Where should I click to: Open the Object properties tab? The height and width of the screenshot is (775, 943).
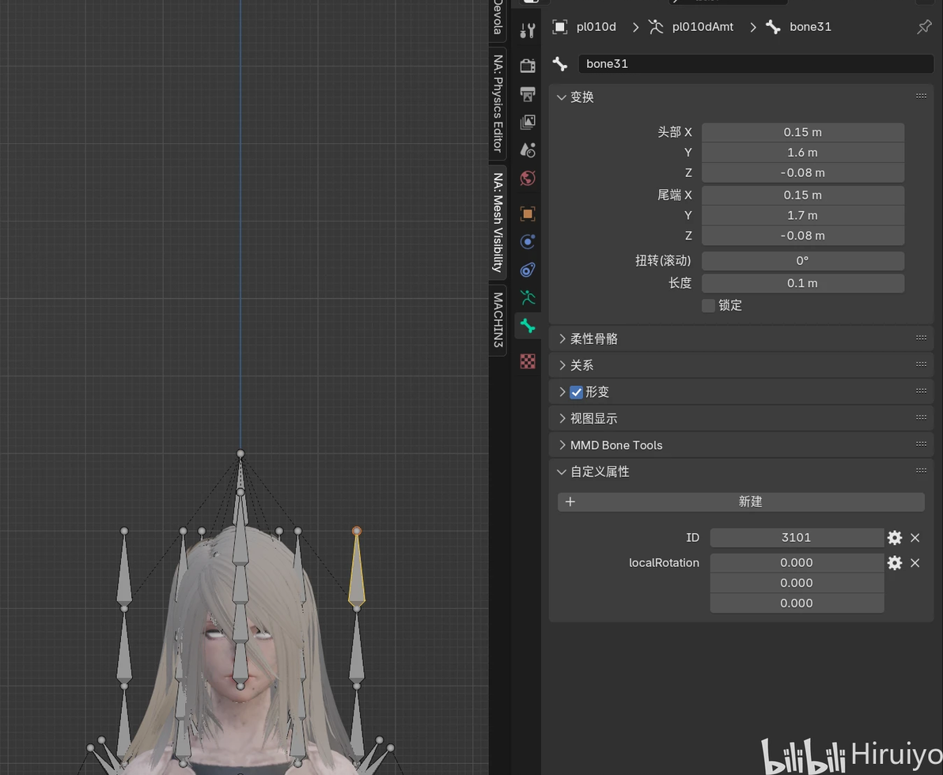(528, 214)
